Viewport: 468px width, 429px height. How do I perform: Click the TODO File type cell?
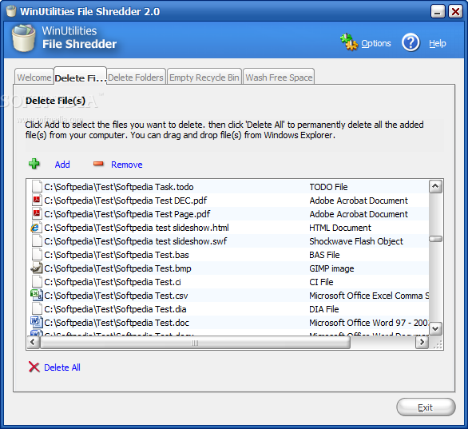pos(328,187)
